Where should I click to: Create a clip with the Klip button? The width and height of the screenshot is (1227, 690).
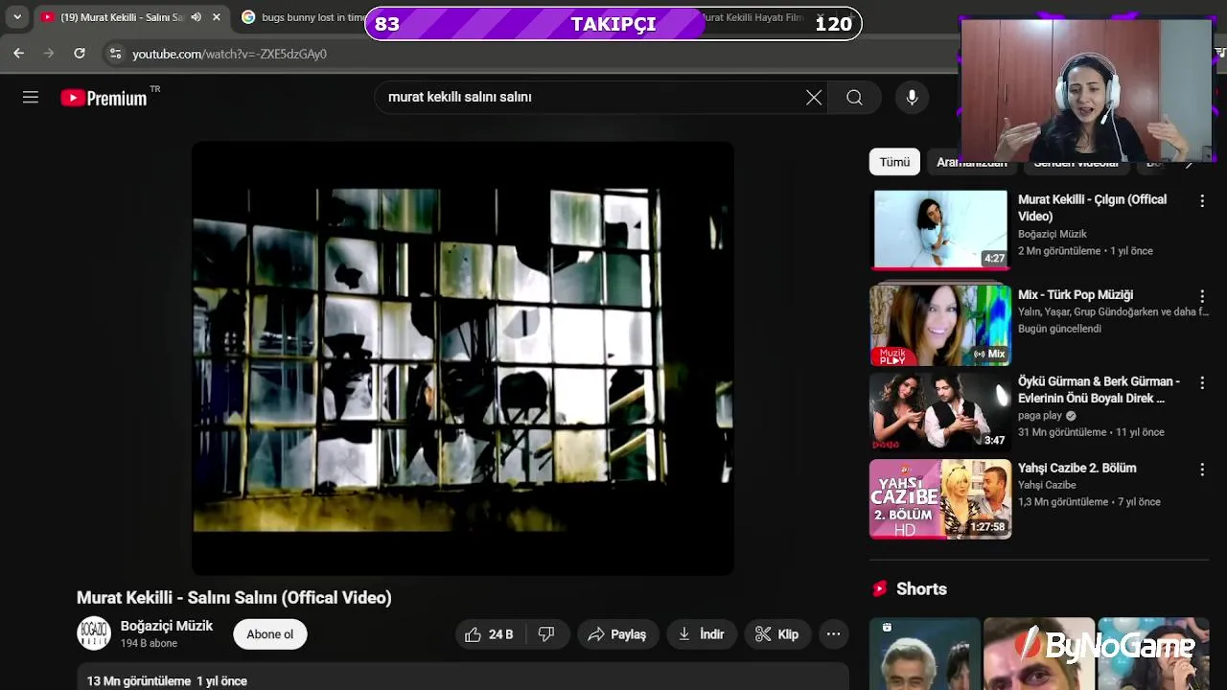pos(777,634)
